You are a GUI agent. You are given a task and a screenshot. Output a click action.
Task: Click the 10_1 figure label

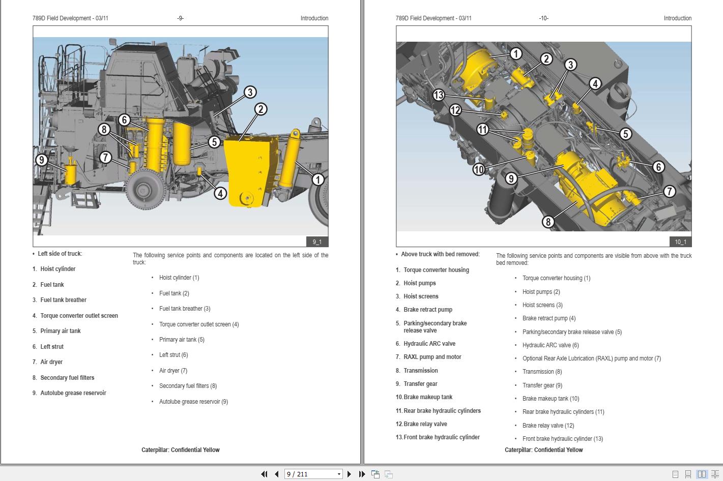(681, 242)
